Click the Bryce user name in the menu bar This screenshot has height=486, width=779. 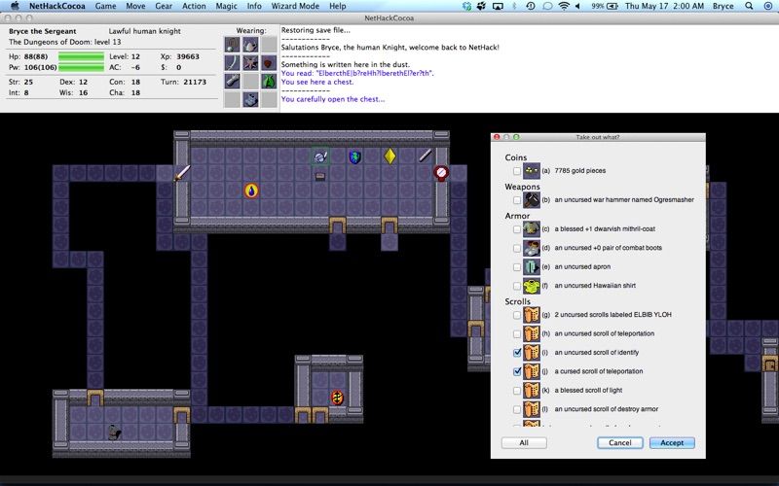(723, 6)
